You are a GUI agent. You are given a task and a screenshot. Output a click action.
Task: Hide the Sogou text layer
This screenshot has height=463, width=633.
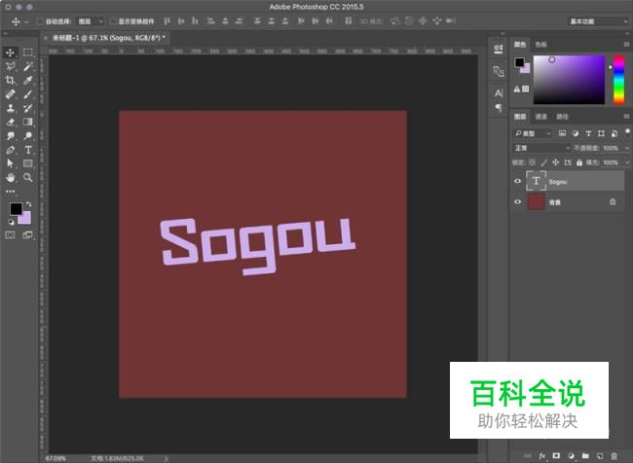click(x=517, y=181)
